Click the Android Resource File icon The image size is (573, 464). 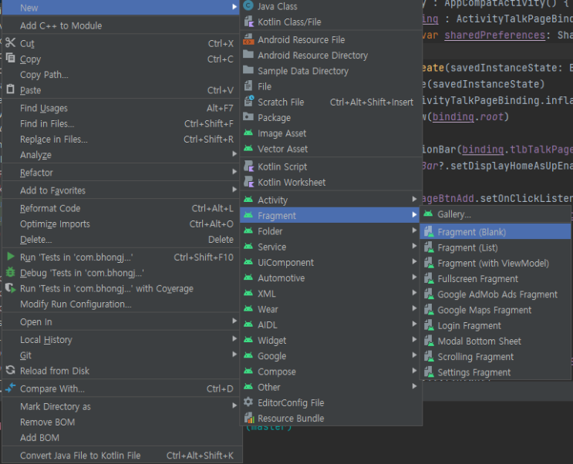click(x=248, y=39)
